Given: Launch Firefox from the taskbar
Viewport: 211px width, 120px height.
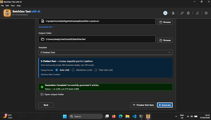Looking at the screenshot, I should pyautogui.click(x=114, y=116).
